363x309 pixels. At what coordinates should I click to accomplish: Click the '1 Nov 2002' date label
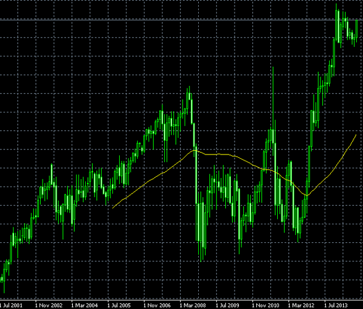(49, 305)
